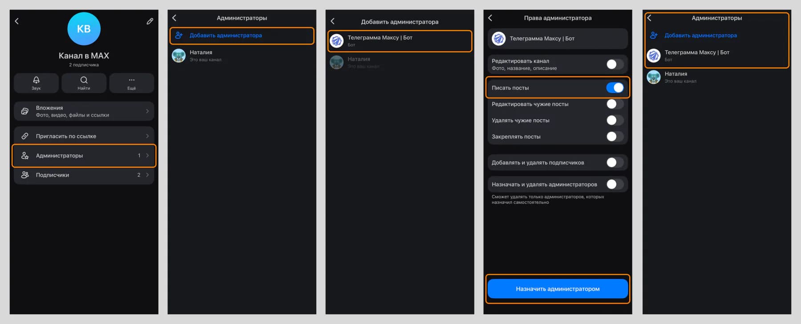Go back from the Права администратора screen

(x=490, y=18)
